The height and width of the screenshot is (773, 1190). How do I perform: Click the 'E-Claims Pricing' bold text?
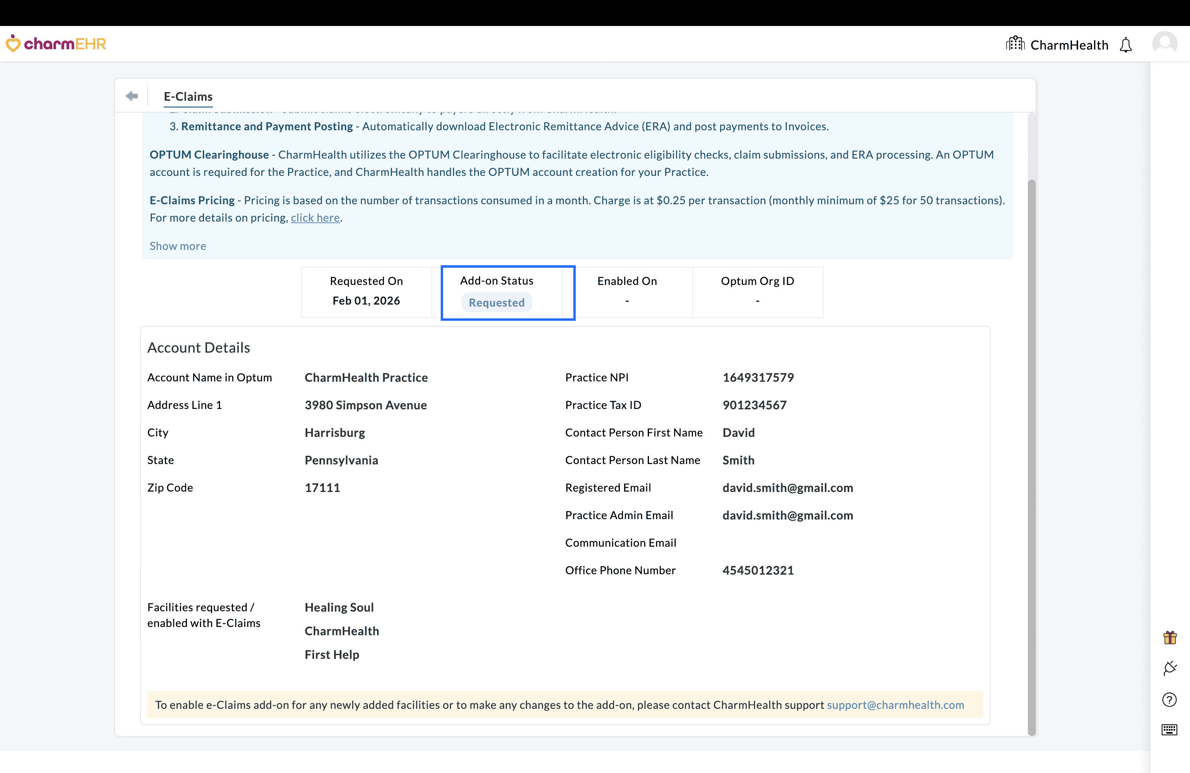pos(192,200)
